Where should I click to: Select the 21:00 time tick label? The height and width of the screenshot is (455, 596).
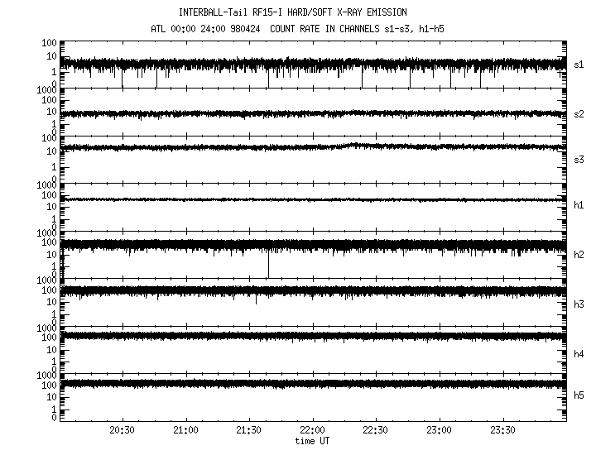[185, 431]
